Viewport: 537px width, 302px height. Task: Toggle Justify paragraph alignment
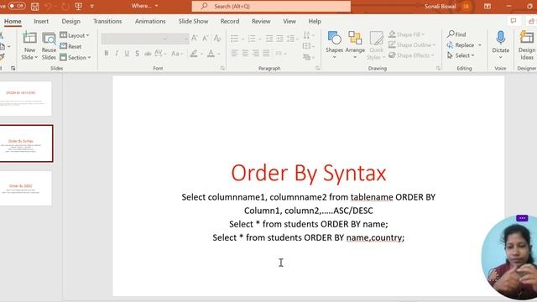[266, 54]
